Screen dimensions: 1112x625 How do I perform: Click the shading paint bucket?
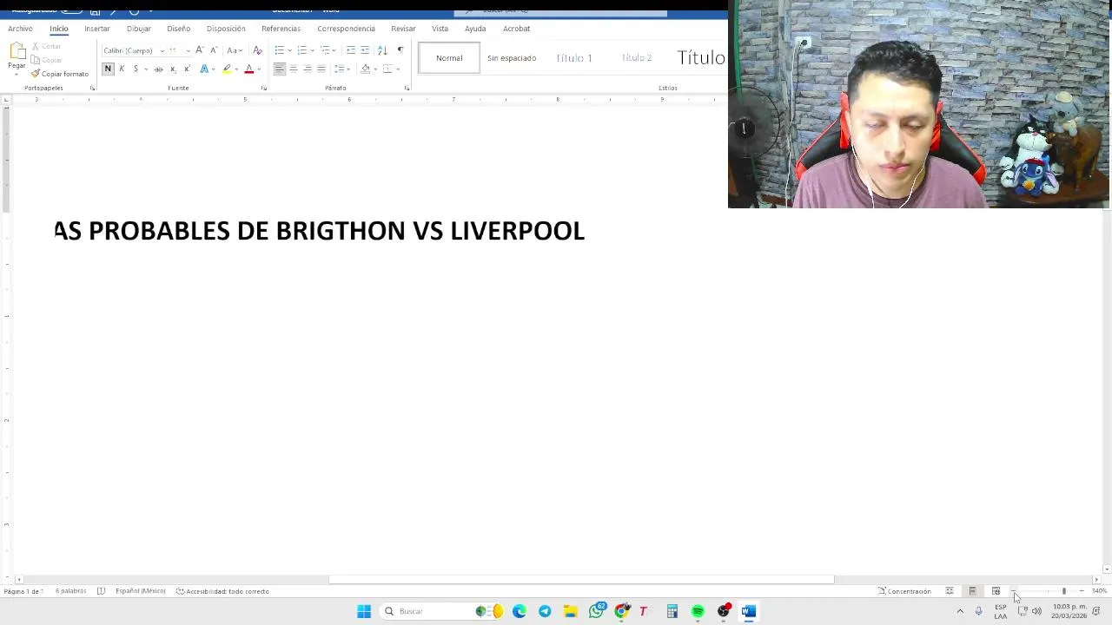365,69
